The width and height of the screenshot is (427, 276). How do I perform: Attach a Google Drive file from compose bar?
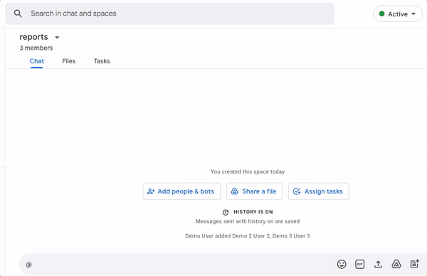[396, 264]
